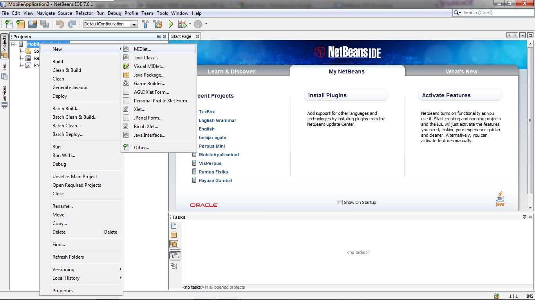Click the Undo arrow icon

[60, 24]
